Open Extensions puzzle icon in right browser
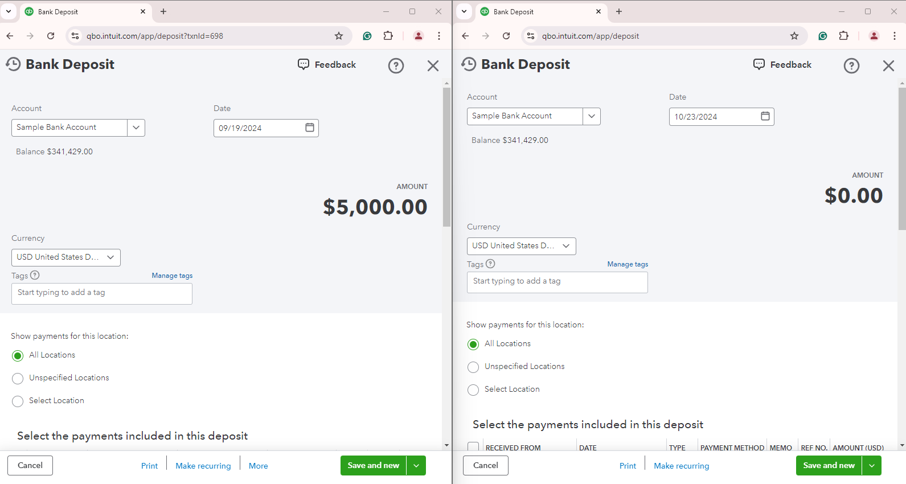The width and height of the screenshot is (906, 484). (843, 36)
